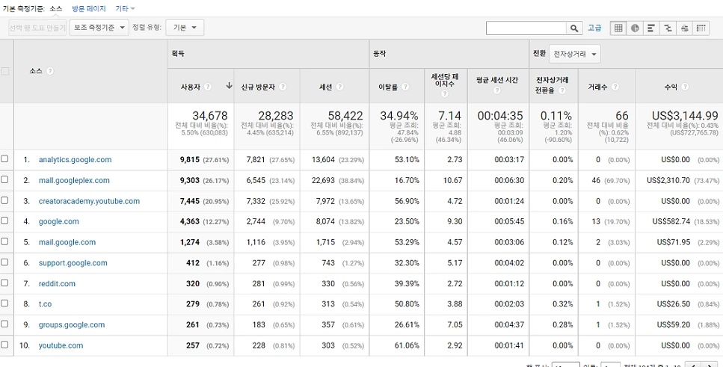The height and width of the screenshot is (367, 723).
Task: Select the mail.google.com row checkbox
Action: [4, 241]
